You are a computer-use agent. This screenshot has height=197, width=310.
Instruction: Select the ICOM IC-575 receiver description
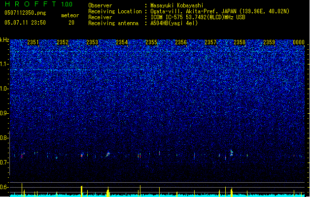click(x=198, y=17)
